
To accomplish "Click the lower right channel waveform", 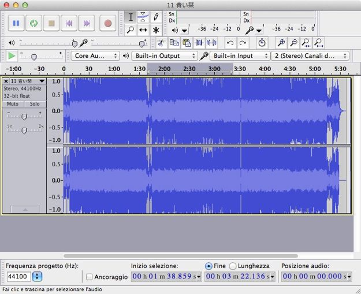I will [x=207, y=180].
